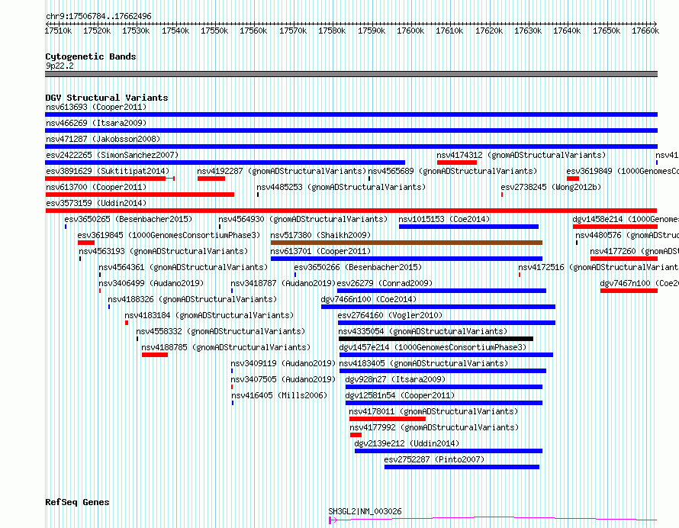679x528 pixels.
Task: Click dgv2139e212 (Uddin2014) label
Action: point(407,443)
